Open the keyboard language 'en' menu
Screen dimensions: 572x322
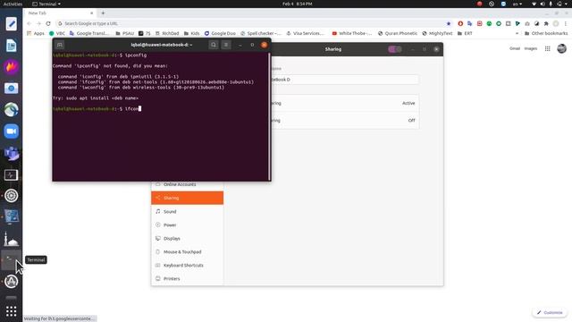[517, 4]
